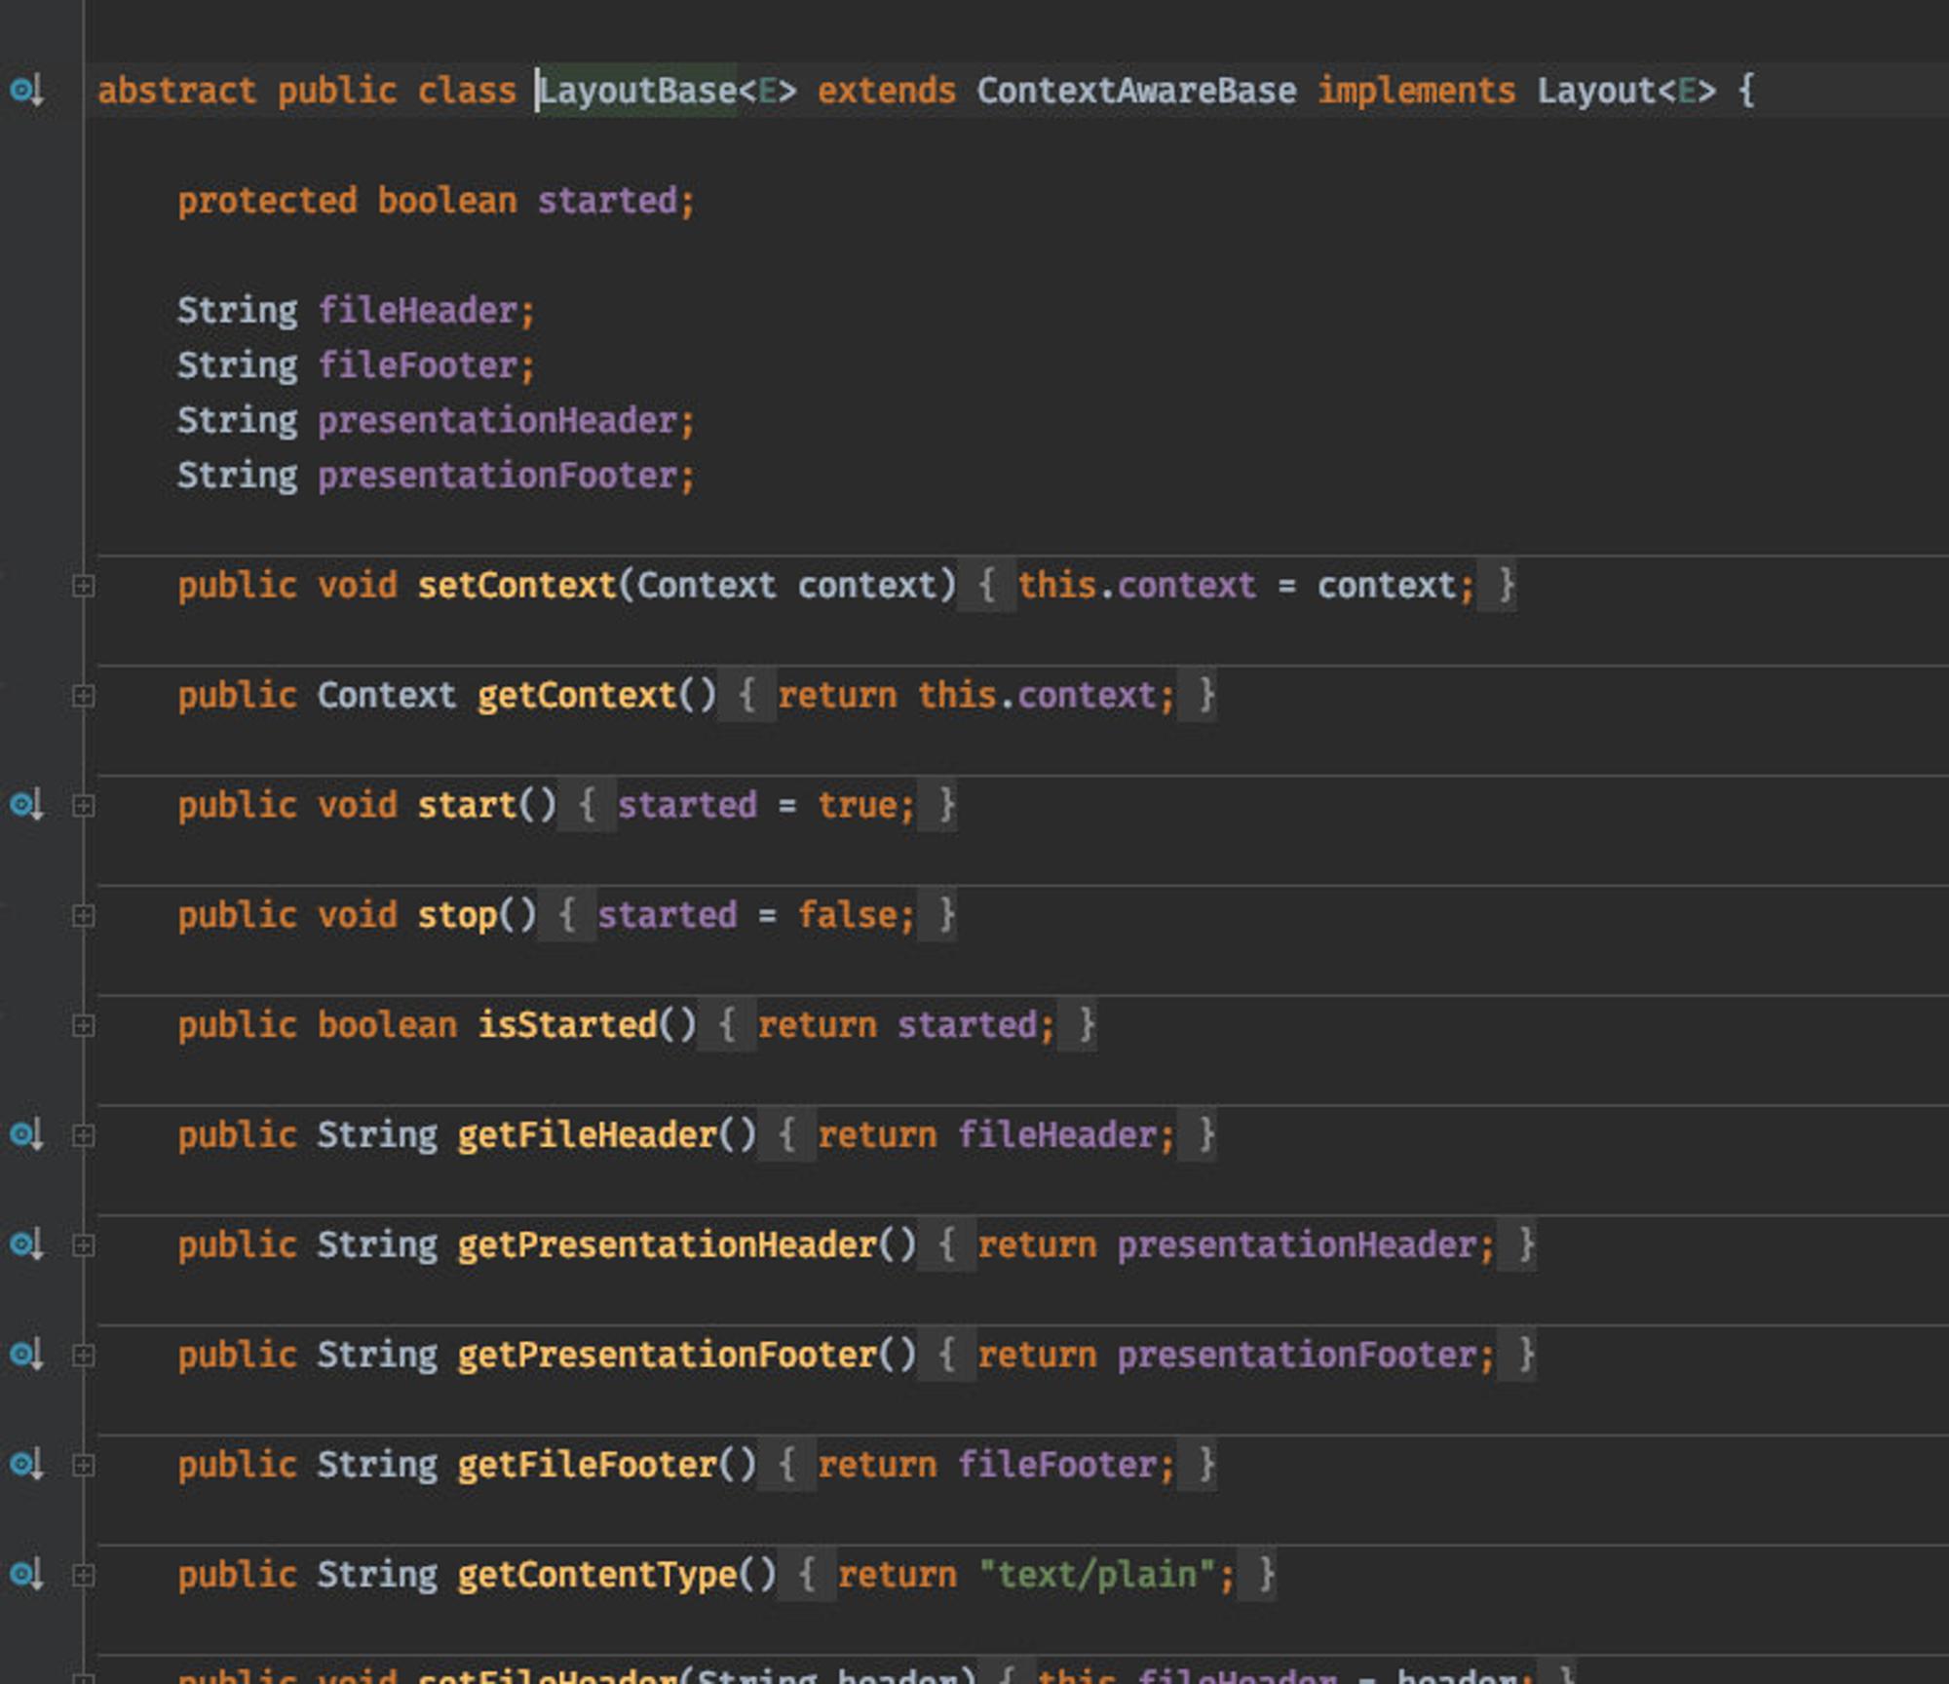The height and width of the screenshot is (1684, 1949).
Task: Click the getContentType method name
Action: click(x=597, y=1575)
